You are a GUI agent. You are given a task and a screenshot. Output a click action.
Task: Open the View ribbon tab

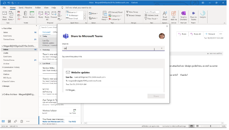pos(46,8)
